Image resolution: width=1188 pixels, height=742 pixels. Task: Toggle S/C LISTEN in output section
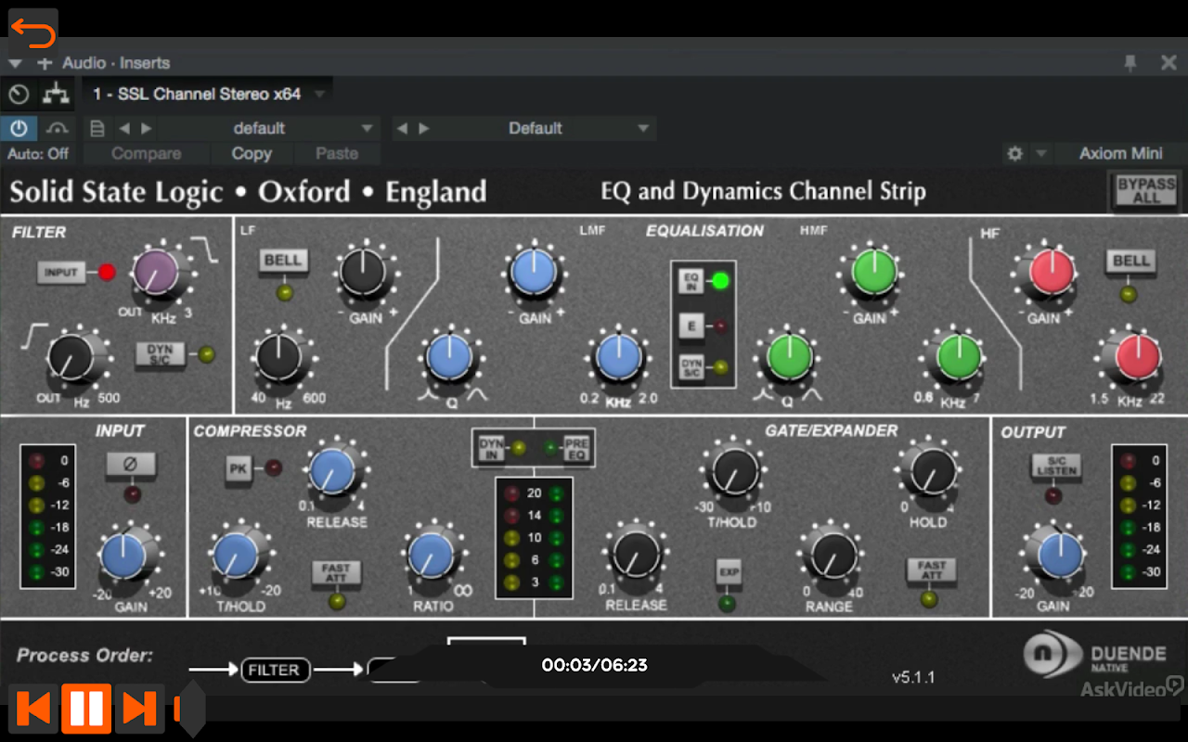(1056, 467)
